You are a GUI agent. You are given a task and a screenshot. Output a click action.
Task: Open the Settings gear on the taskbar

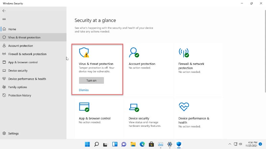coord(170,144)
